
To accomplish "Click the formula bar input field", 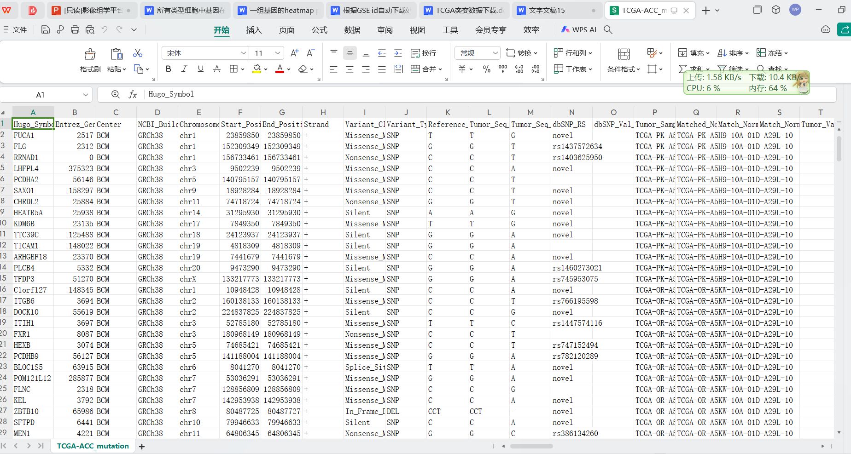I will (490, 94).
